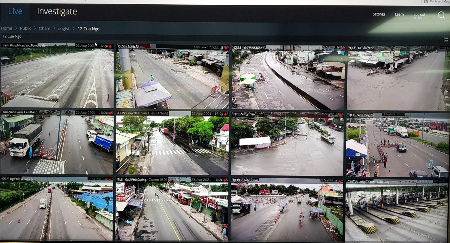Switch to the Live tab
The image size is (450, 243).
[x=15, y=11]
